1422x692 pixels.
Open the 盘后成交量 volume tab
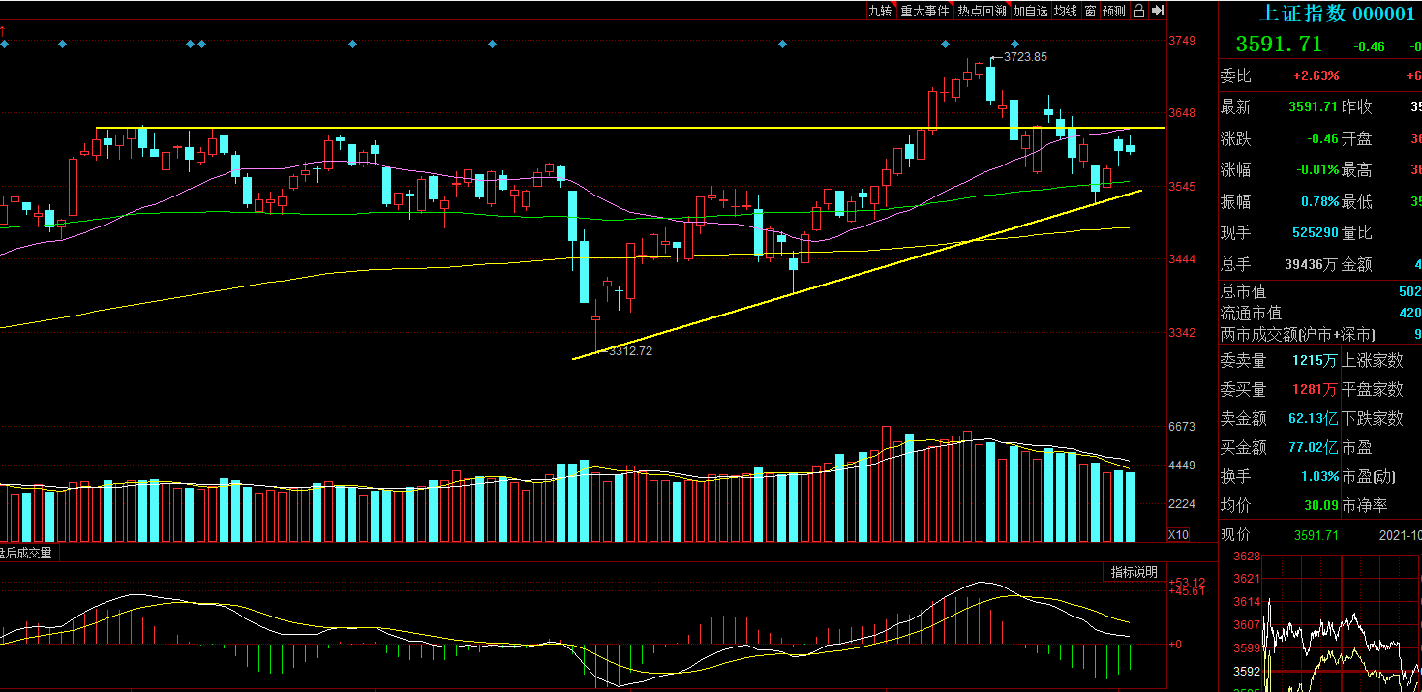26,553
